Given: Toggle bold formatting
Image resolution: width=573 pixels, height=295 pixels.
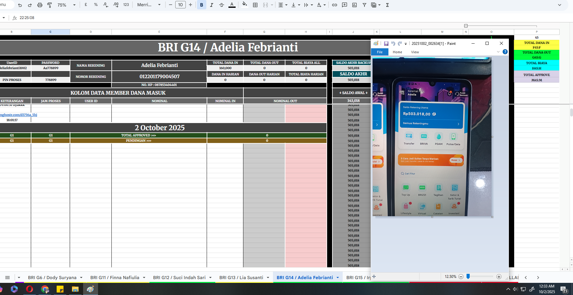Looking at the screenshot, I should tap(202, 5).
